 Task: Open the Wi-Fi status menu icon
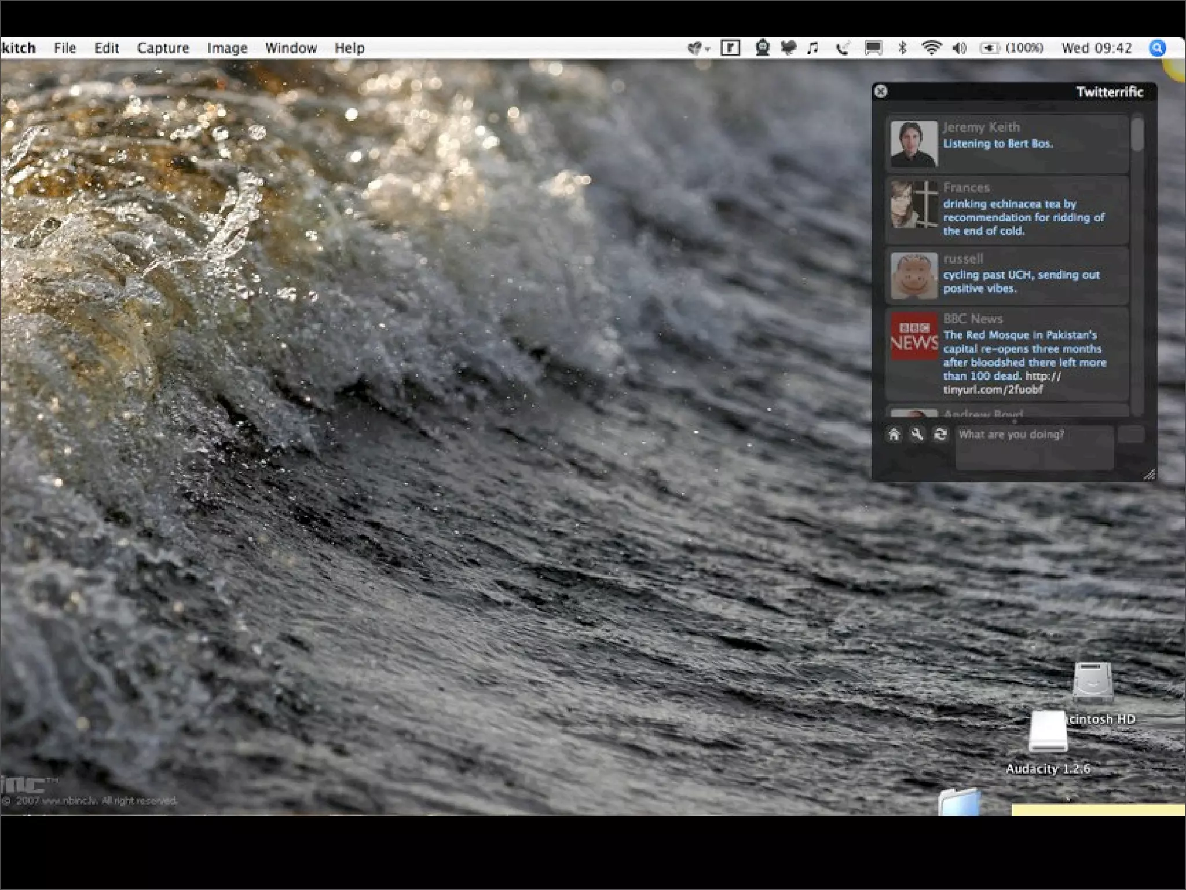[x=931, y=48]
